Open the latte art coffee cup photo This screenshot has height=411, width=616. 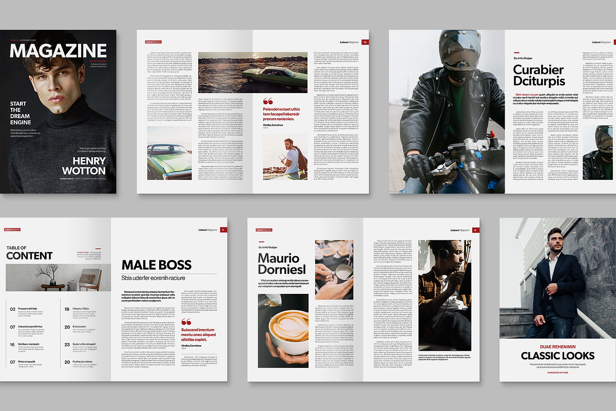pos(283,331)
